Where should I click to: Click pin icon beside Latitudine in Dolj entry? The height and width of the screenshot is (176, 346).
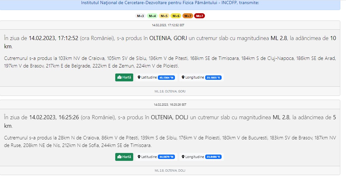pos(139,157)
